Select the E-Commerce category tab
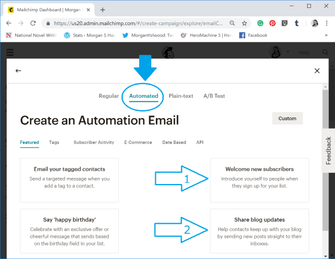The height and width of the screenshot is (259, 335). pos(138,142)
